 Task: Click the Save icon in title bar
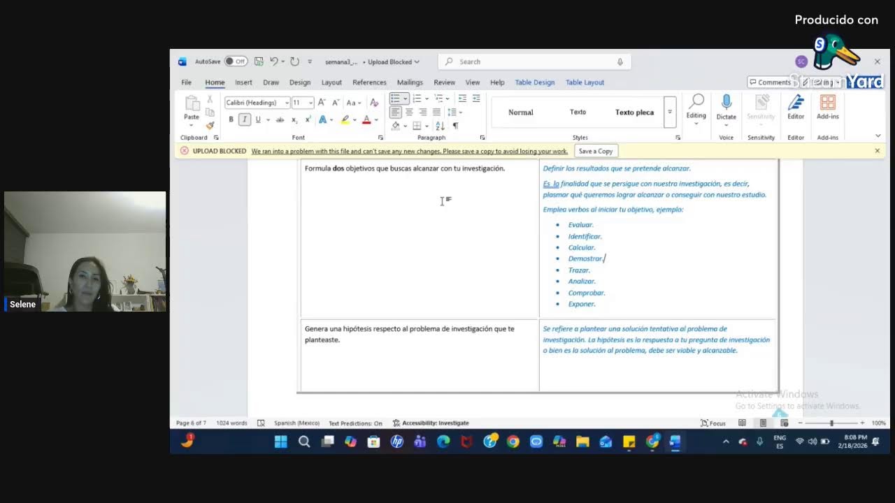tap(259, 61)
